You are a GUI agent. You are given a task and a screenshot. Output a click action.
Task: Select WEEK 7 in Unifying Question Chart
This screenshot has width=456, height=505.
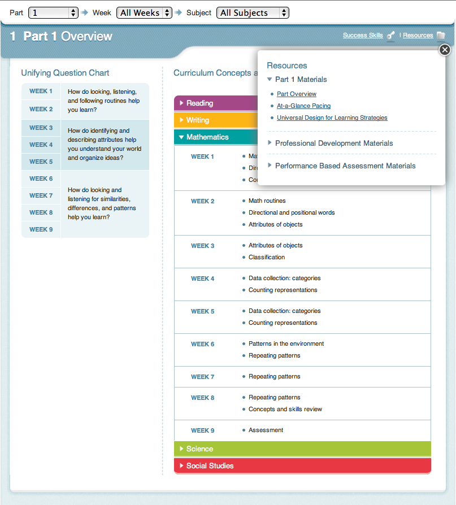(41, 195)
